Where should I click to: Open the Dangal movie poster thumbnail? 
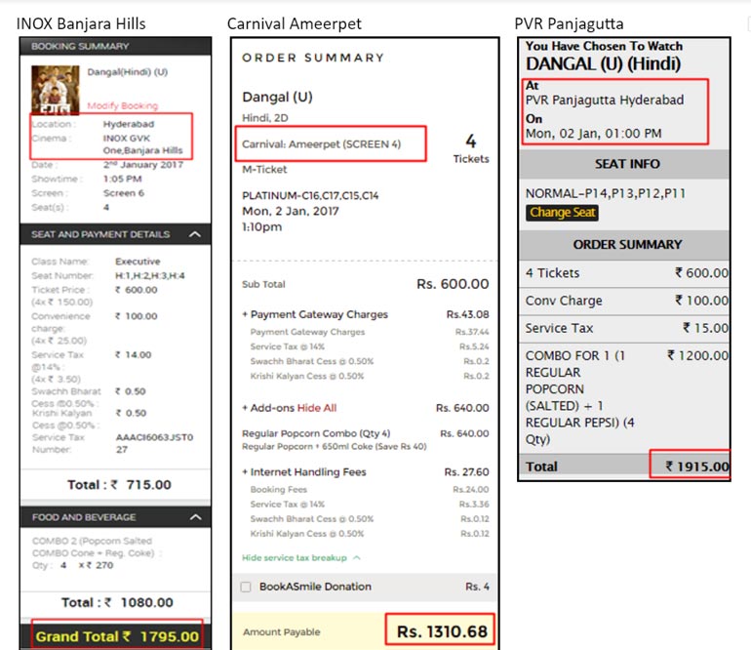(55, 90)
